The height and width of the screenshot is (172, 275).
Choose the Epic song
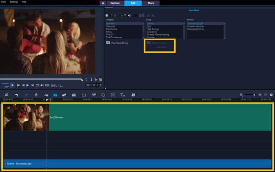point(149,26)
